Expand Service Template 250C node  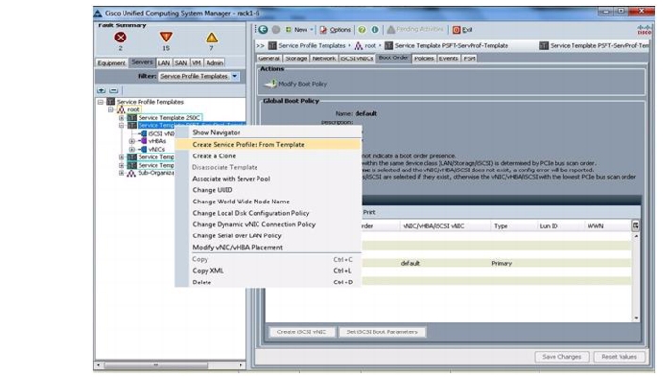pos(122,118)
